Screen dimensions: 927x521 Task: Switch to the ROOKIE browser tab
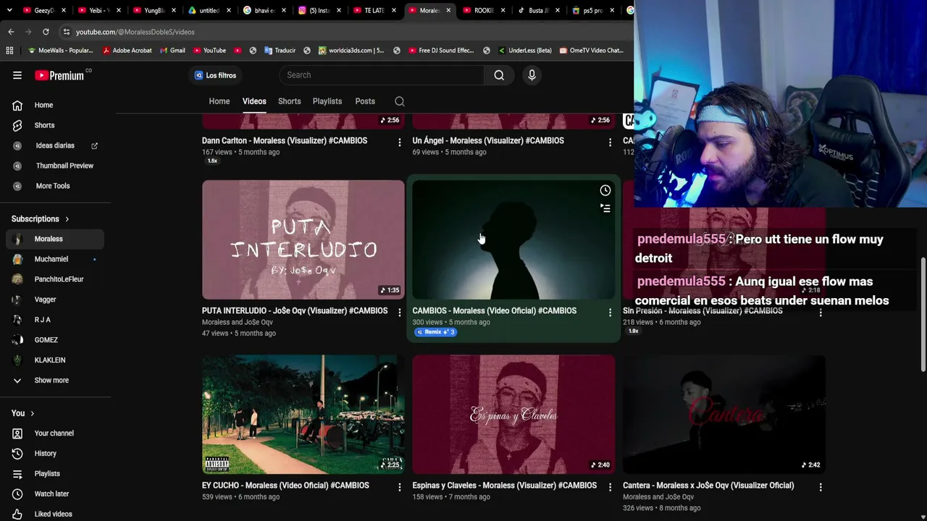[484, 11]
